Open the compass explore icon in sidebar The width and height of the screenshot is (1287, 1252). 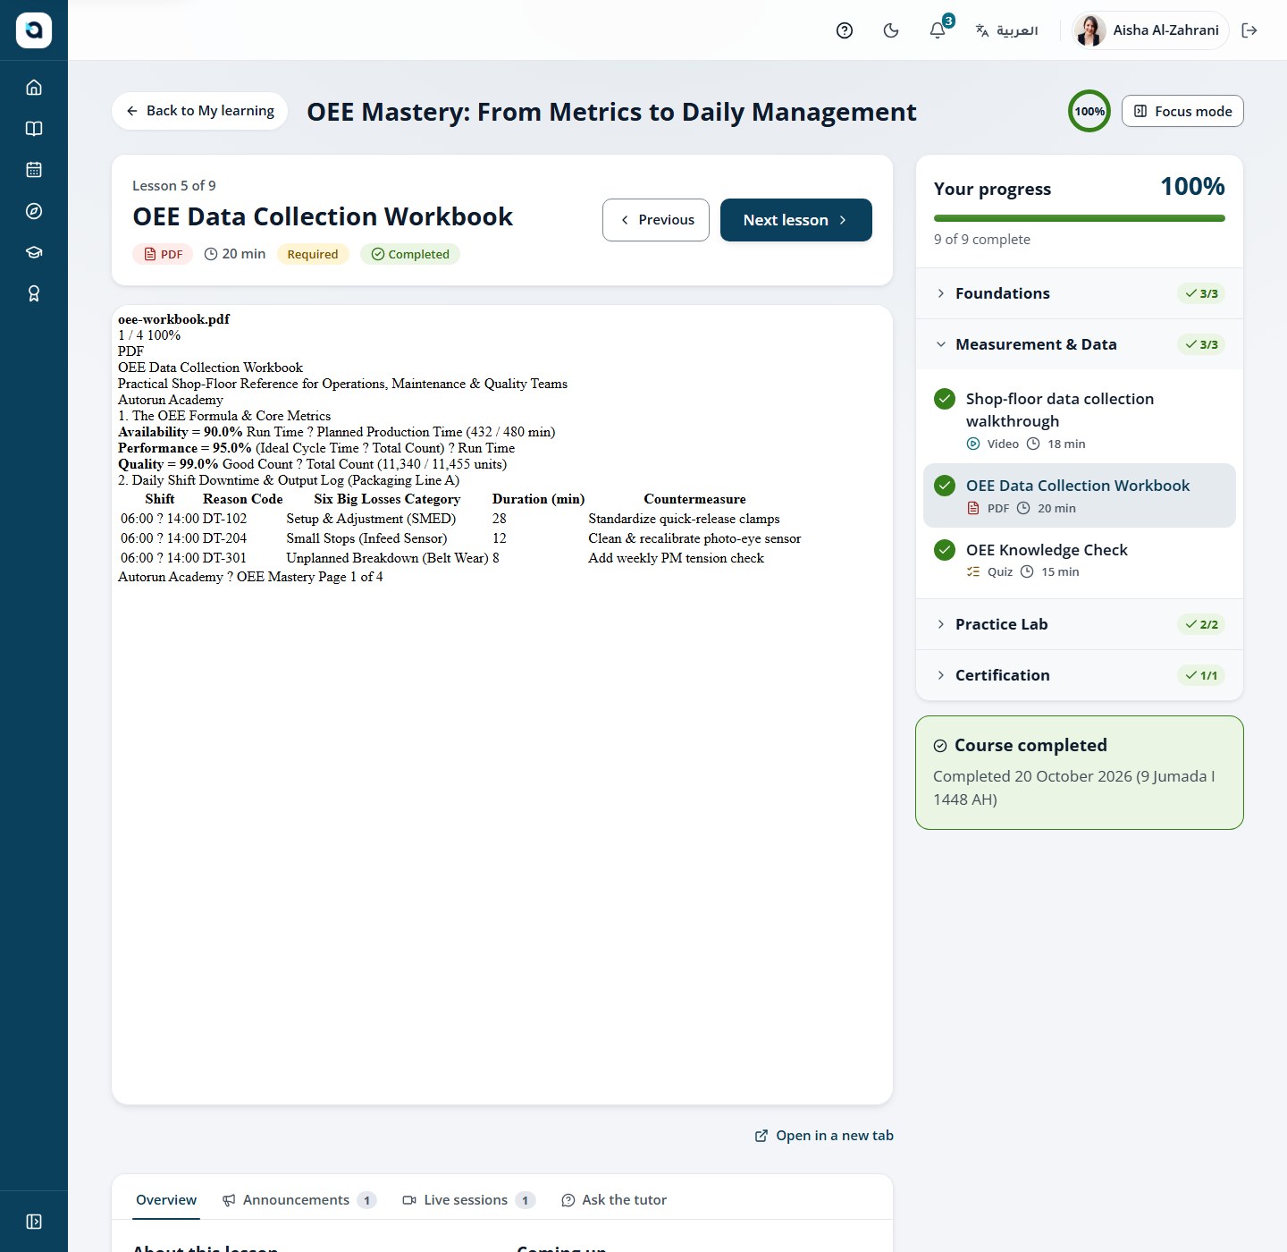[34, 211]
